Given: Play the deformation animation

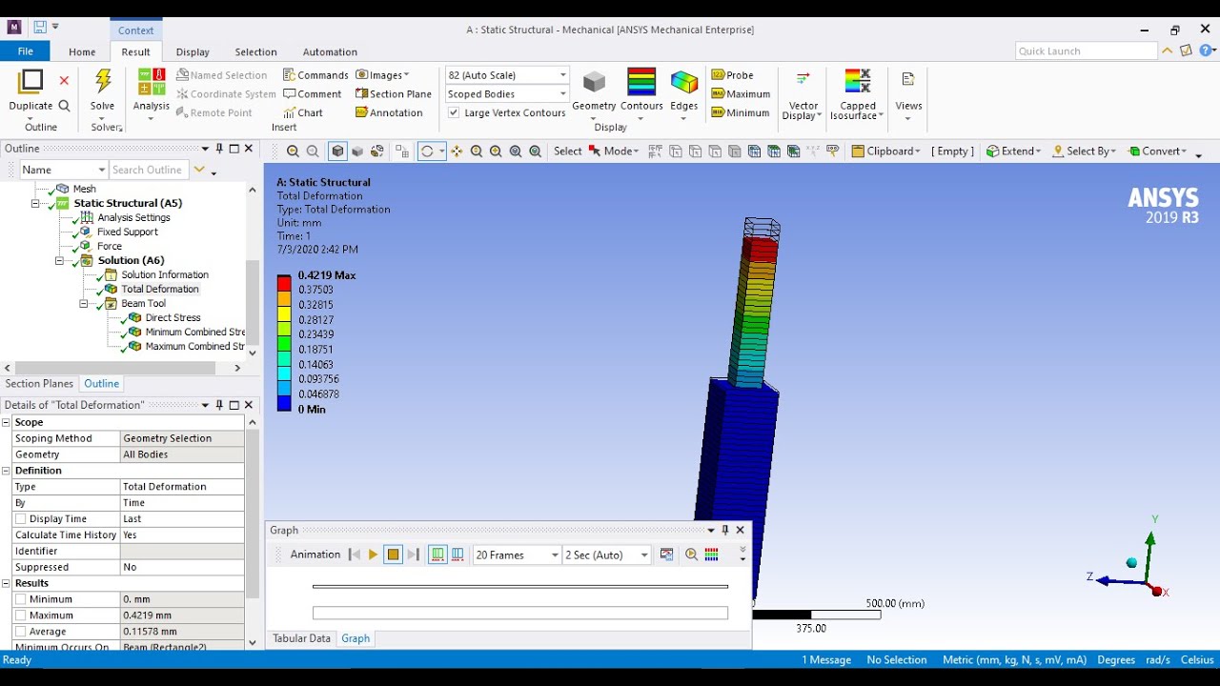Looking at the screenshot, I should [x=374, y=555].
